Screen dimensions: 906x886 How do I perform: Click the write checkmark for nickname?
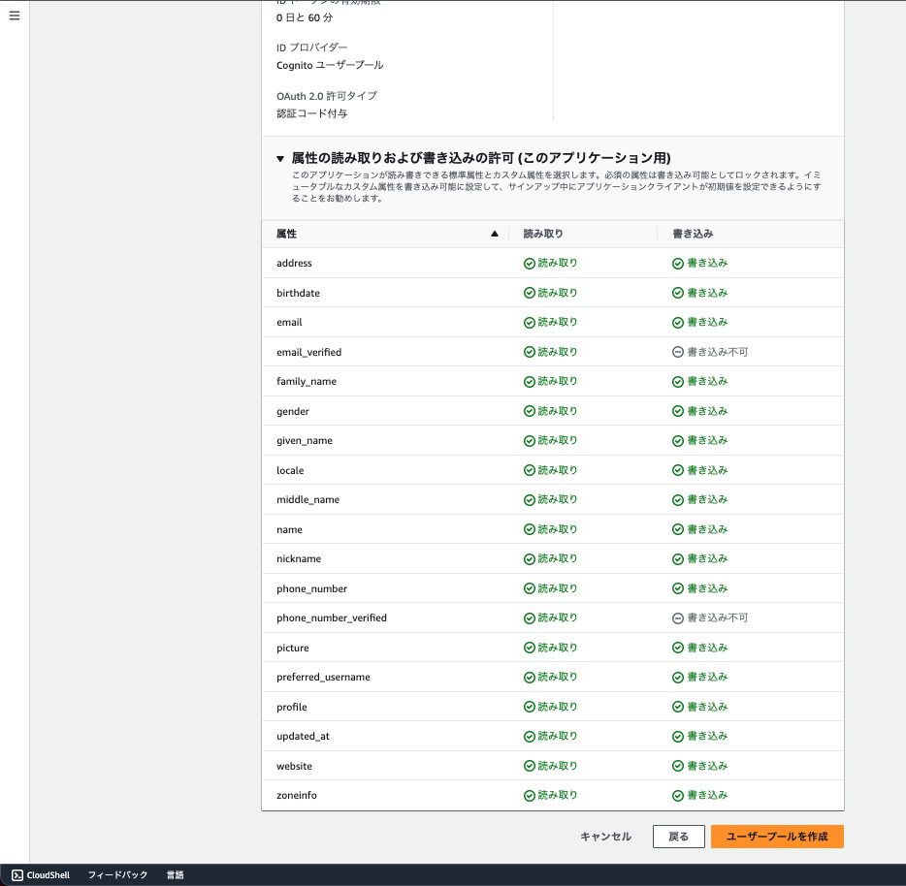678,559
